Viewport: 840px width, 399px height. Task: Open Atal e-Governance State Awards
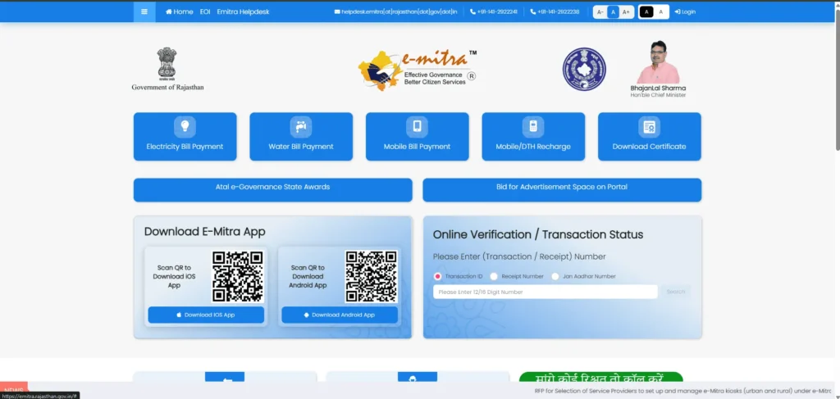click(x=272, y=190)
